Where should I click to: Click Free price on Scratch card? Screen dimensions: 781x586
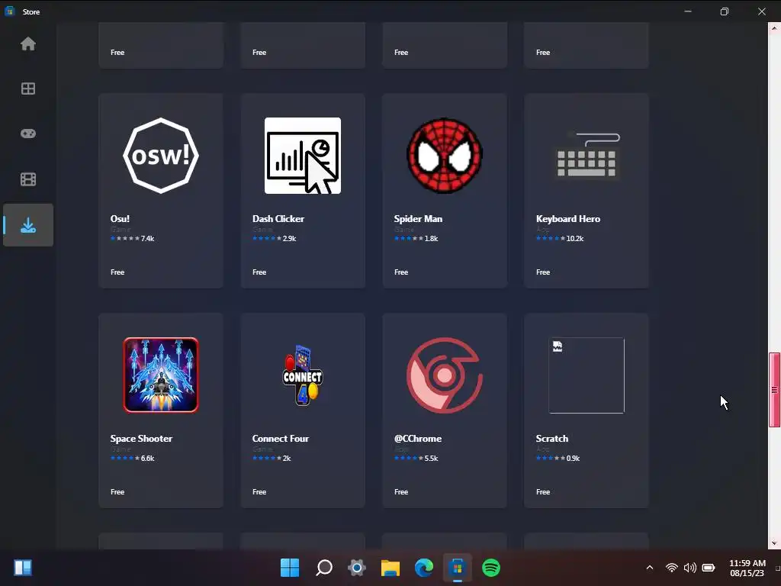(543, 492)
